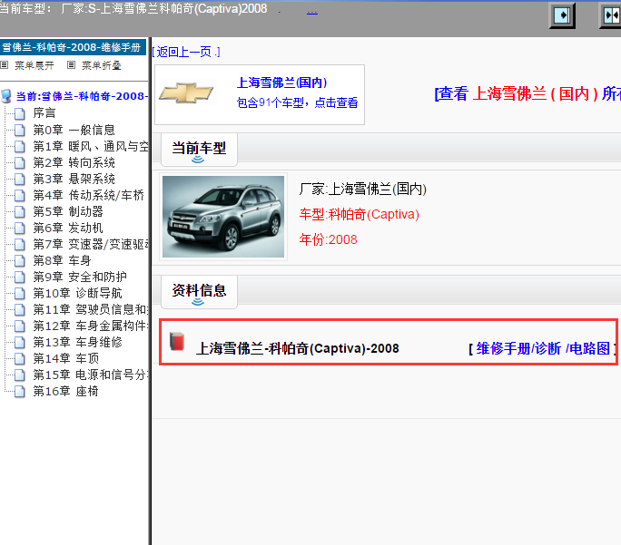Click 菜单折叠 to collapse the menu
This screenshot has width=621, height=545.
(x=102, y=65)
